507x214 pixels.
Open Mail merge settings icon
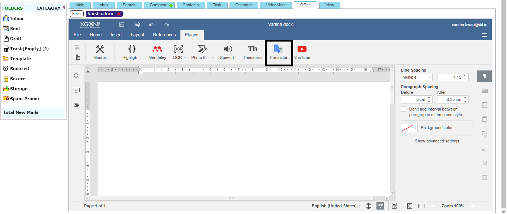485,177
